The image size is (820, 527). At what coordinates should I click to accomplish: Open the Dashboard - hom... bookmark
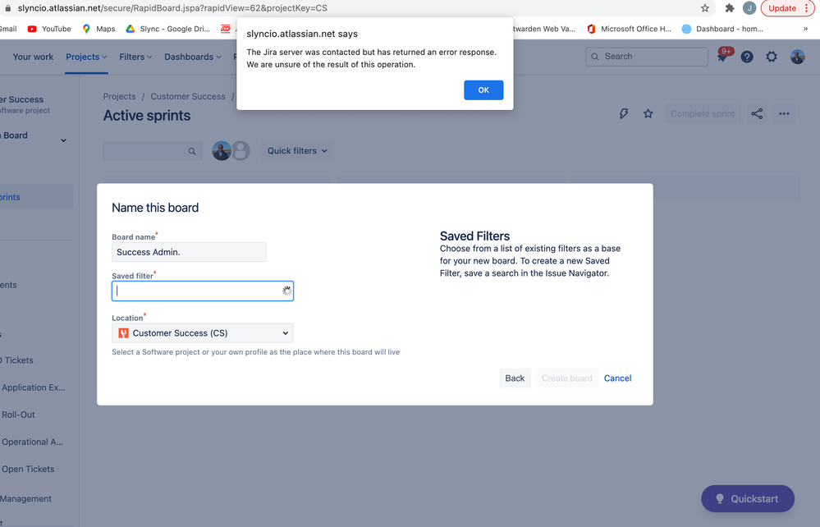[722, 29]
